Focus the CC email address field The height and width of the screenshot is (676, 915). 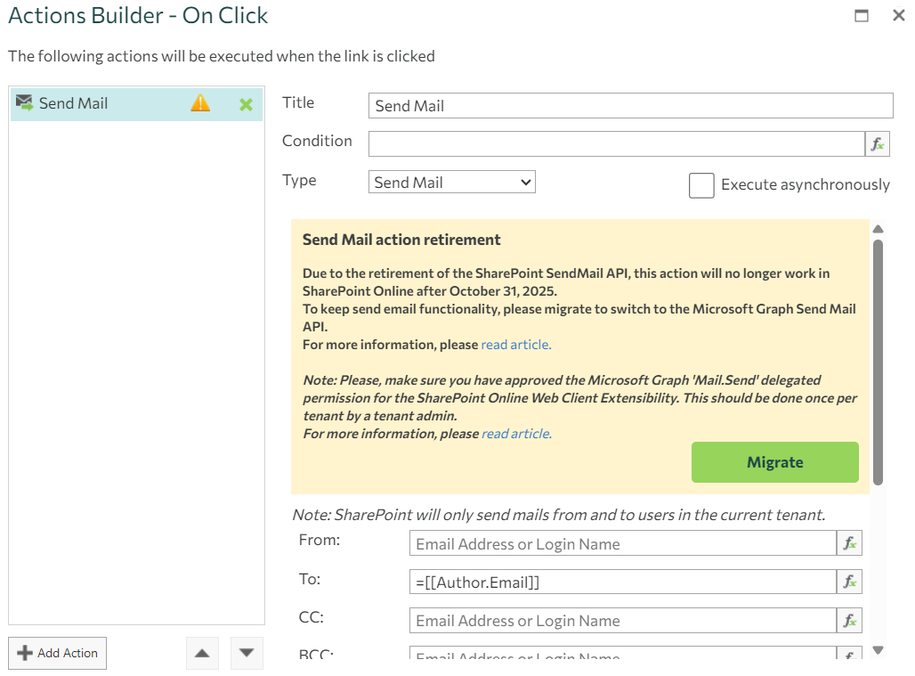623,620
